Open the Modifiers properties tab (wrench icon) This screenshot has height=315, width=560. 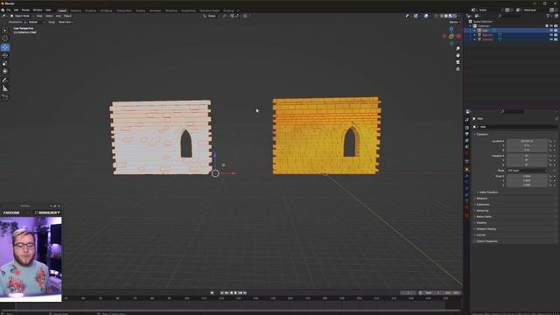tap(466, 176)
